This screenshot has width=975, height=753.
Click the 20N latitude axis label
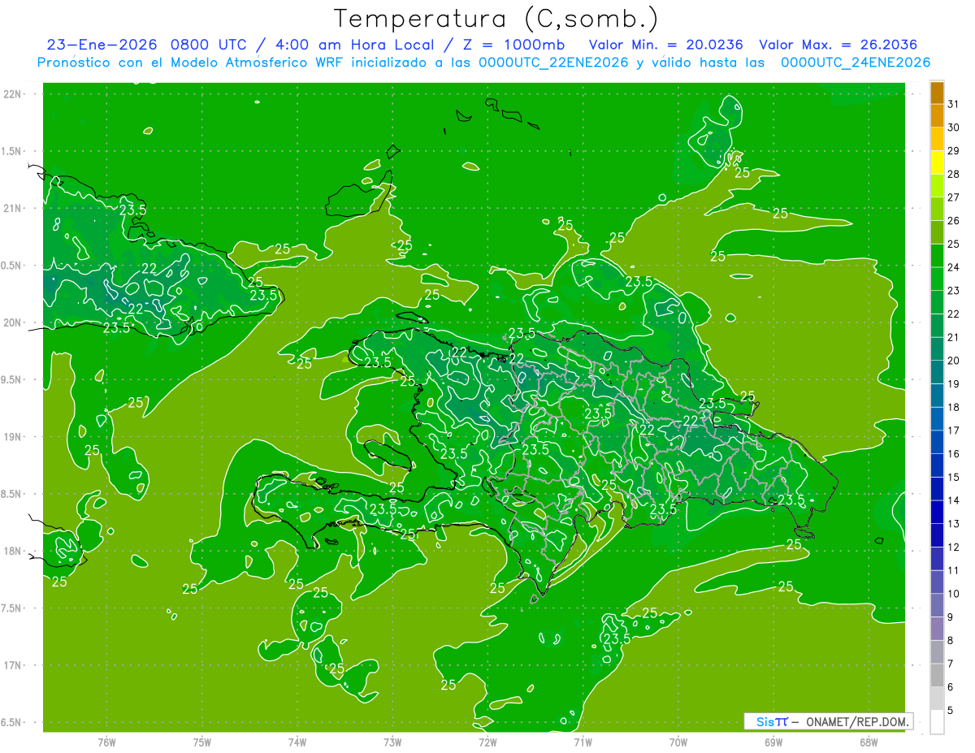coord(14,322)
